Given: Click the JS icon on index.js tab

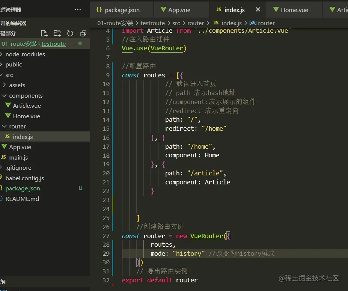Looking at the screenshot, I should (x=219, y=9).
